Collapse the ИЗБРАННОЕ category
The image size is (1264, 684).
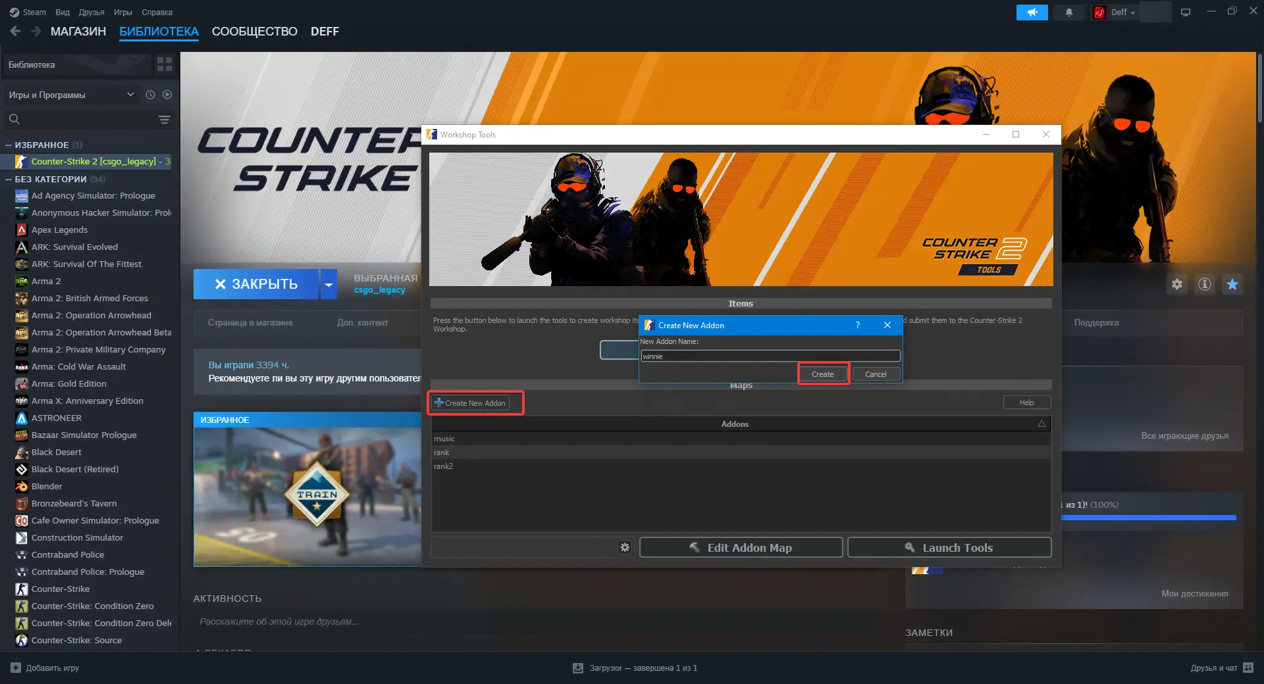9,145
